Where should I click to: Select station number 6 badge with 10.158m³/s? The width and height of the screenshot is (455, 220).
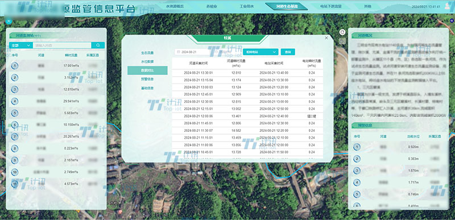(15, 124)
